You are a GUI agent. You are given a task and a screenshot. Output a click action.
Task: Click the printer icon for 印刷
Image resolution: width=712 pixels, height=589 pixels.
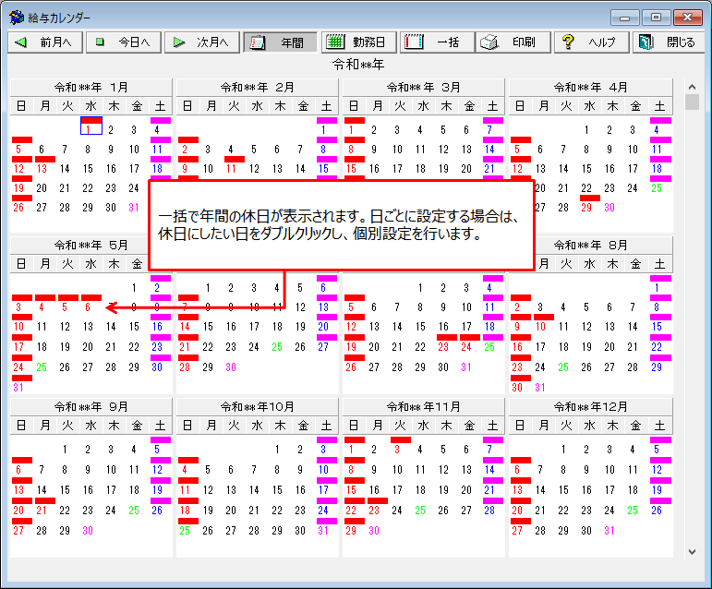490,42
